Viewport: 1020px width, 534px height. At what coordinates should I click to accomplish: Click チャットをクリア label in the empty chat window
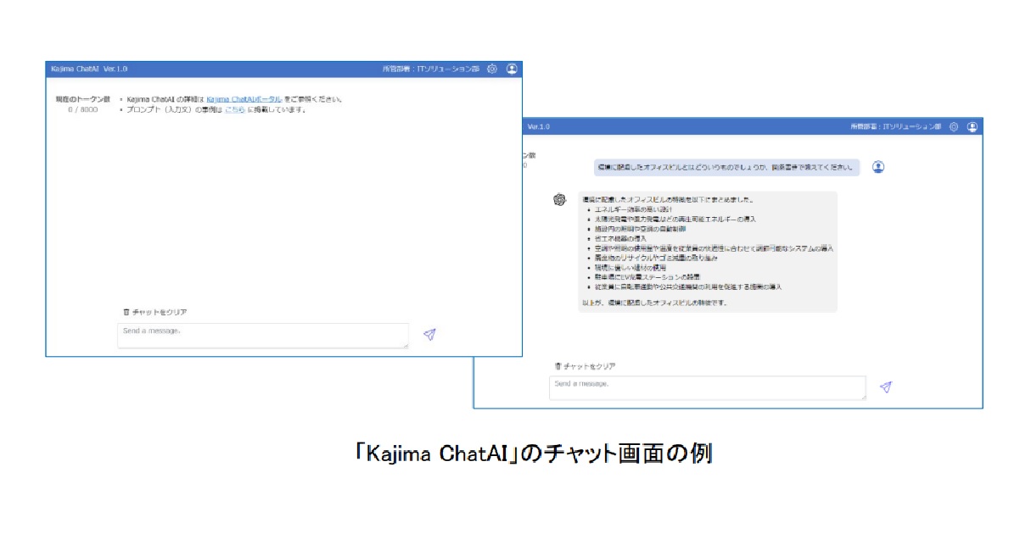(x=160, y=312)
